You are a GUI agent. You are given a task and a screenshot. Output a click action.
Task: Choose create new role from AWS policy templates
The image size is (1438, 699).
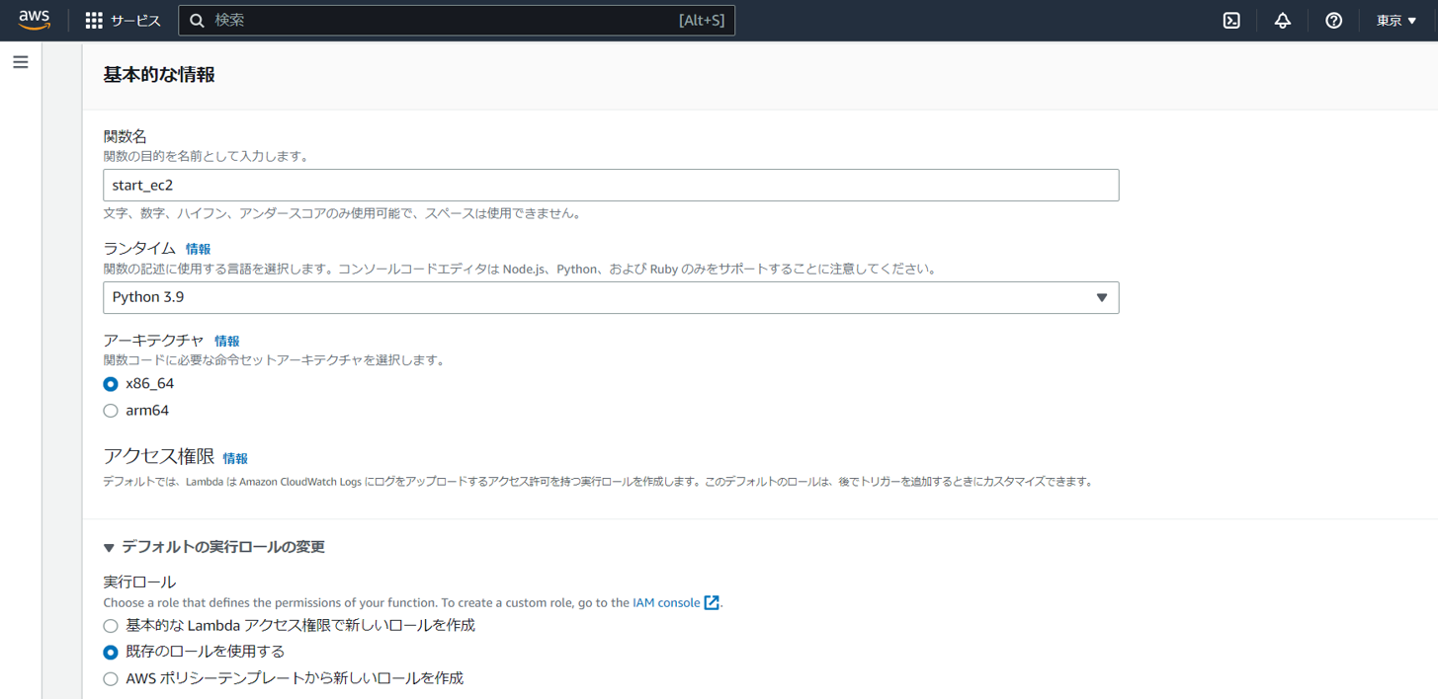pos(111,679)
